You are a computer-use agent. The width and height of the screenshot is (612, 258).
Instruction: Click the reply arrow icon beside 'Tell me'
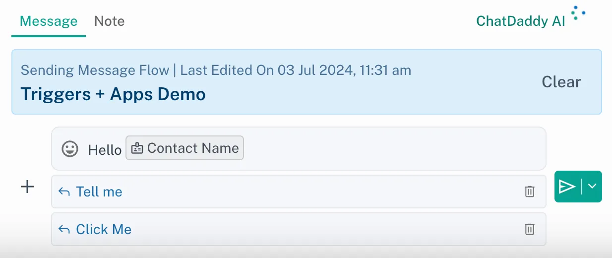click(x=64, y=192)
